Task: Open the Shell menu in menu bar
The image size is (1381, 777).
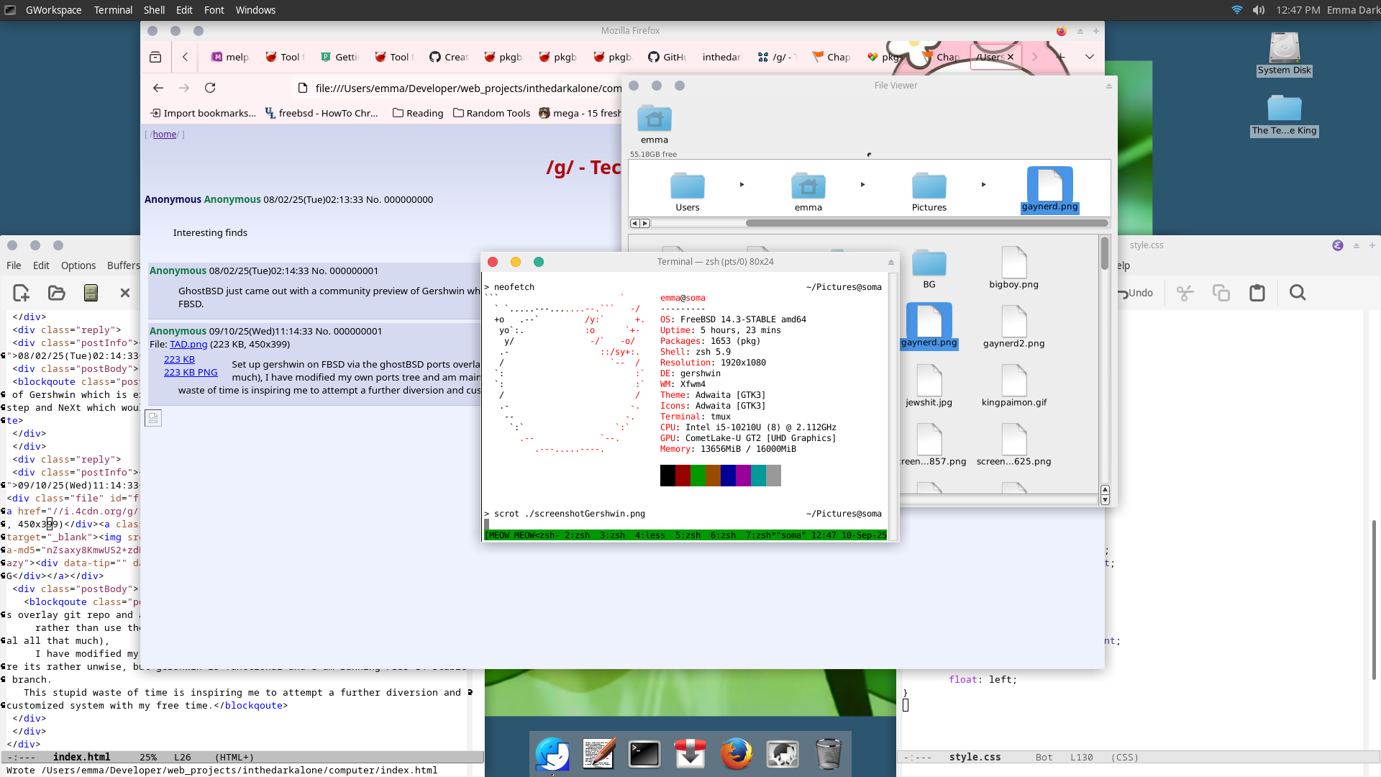Action: [x=154, y=10]
